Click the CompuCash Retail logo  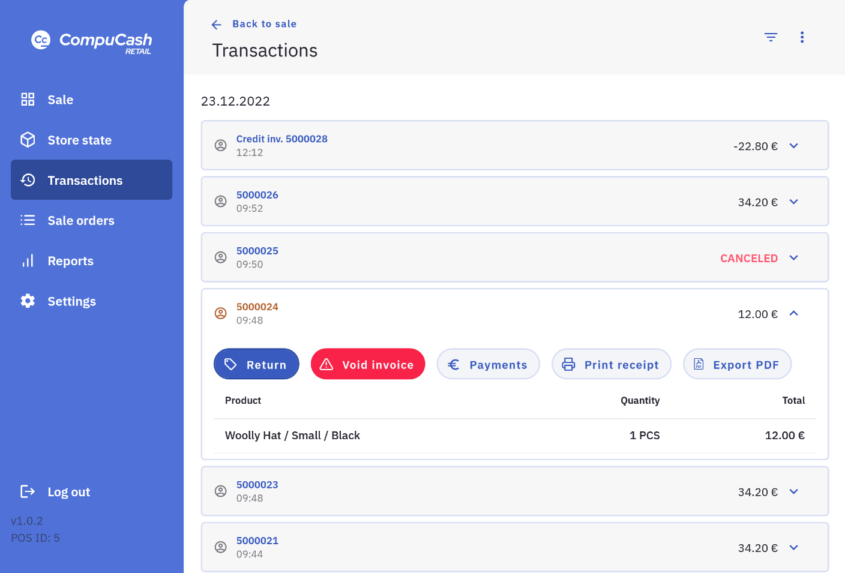[x=92, y=41]
